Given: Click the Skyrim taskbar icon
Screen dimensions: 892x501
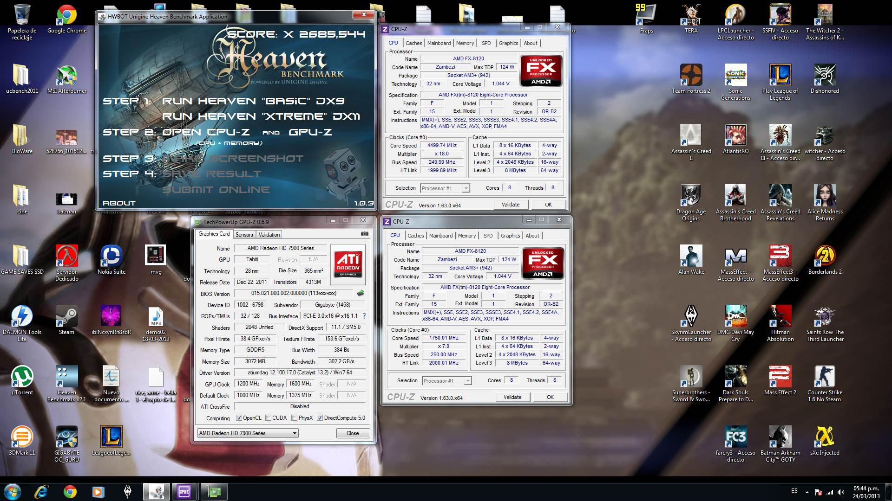Looking at the screenshot, I should tap(128, 491).
